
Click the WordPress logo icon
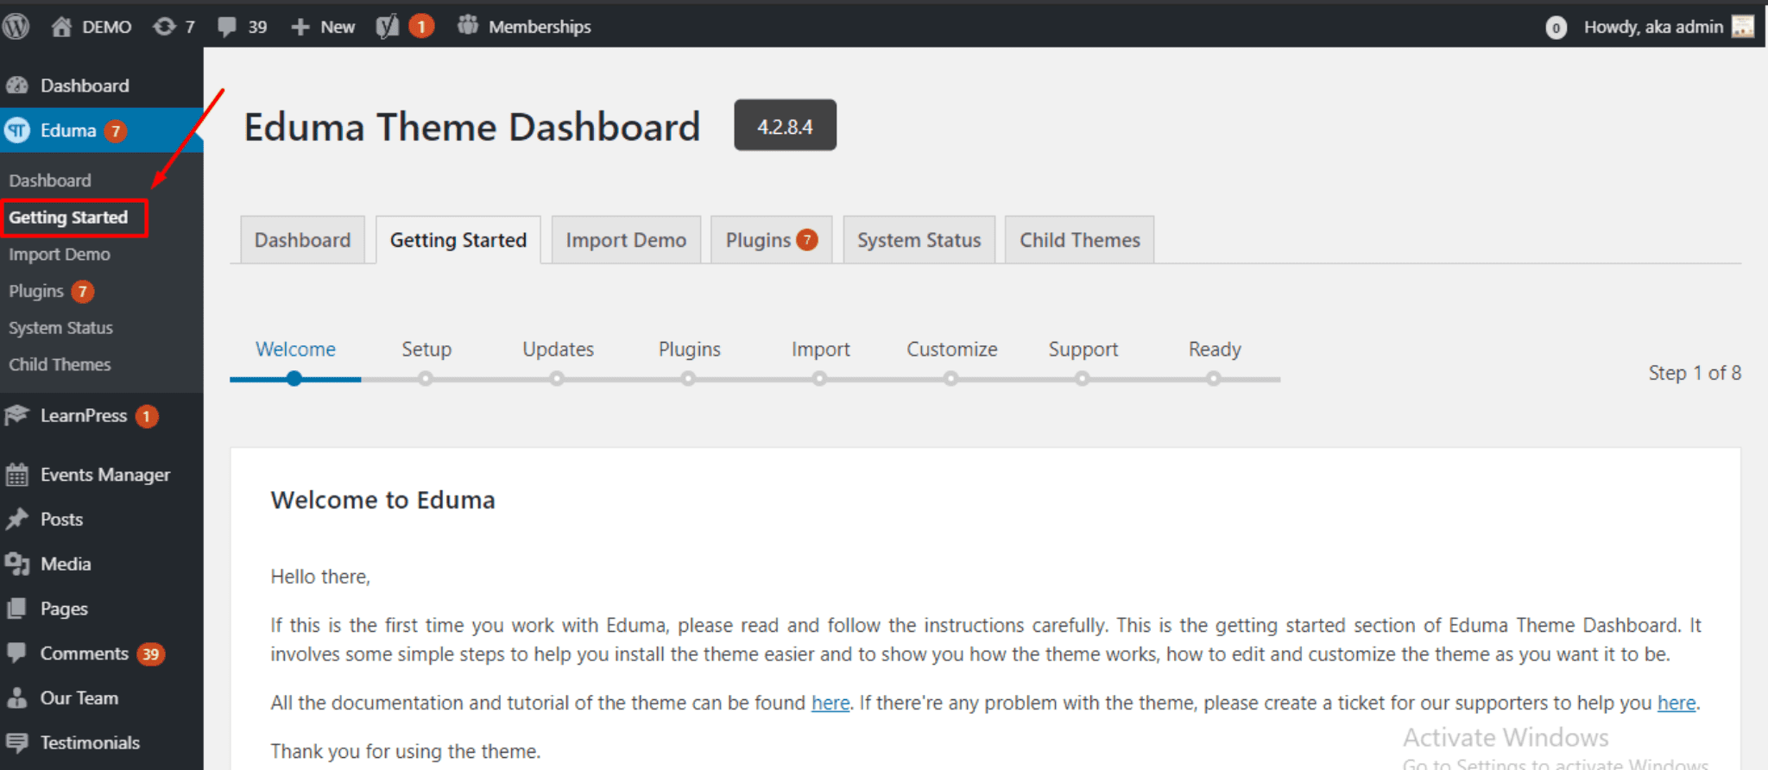click(16, 27)
